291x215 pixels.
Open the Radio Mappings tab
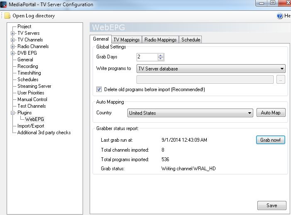tap(161, 40)
